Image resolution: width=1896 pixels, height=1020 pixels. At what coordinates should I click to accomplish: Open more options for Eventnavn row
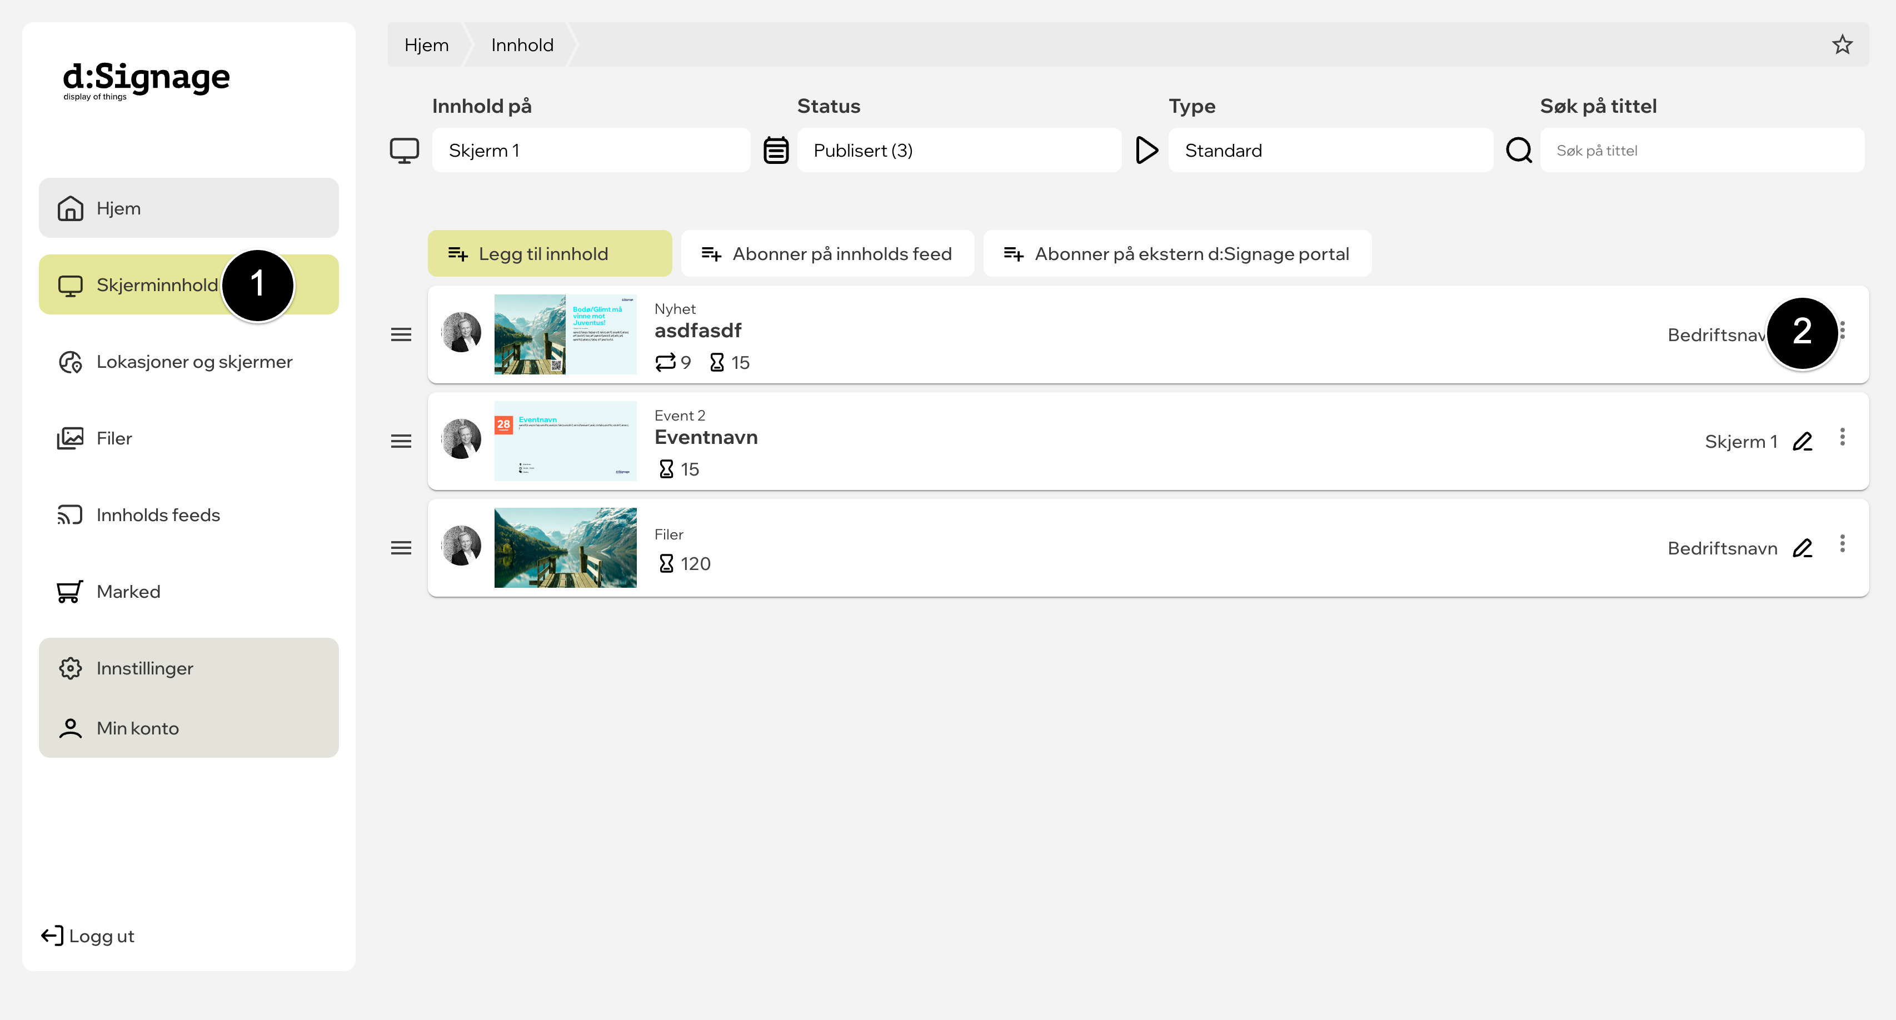pyautogui.click(x=1842, y=437)
